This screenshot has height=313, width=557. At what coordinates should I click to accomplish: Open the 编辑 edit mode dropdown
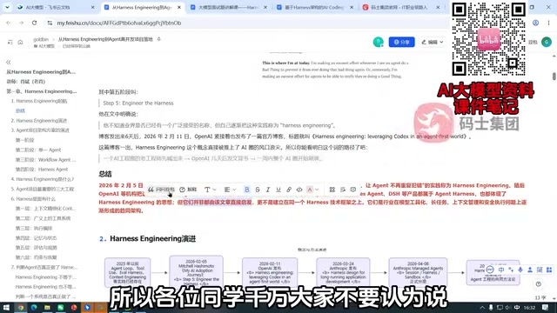point(433,42)
